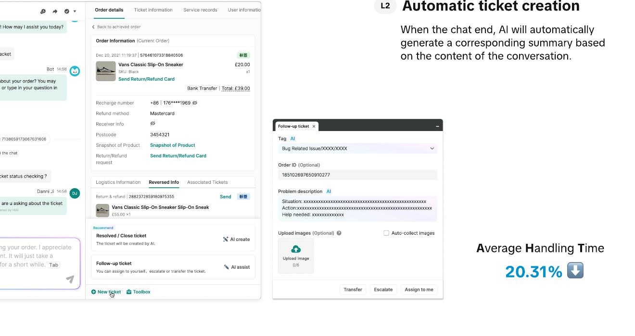Click the sneaker thumbnail in Reversed Info
The width and height of the screenshot is (635, 336).
pos(102,210)
